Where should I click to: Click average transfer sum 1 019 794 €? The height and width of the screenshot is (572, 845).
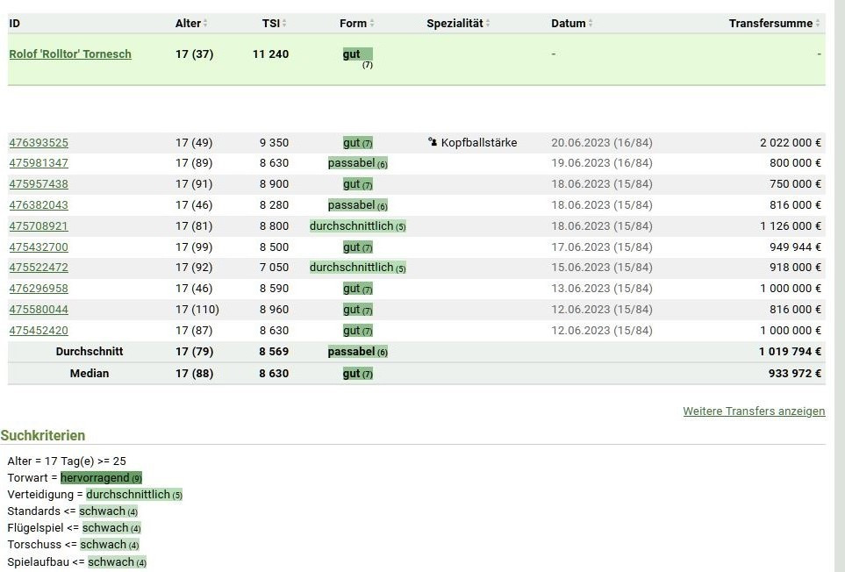point(790,351)
